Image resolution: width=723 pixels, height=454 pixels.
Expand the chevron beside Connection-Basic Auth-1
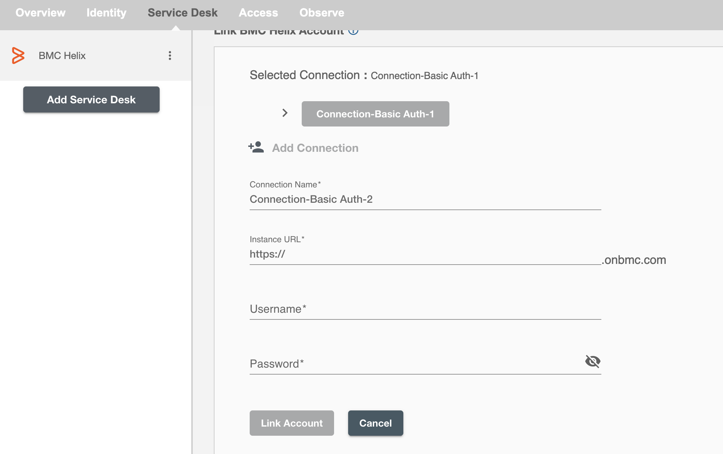[285, 113]
